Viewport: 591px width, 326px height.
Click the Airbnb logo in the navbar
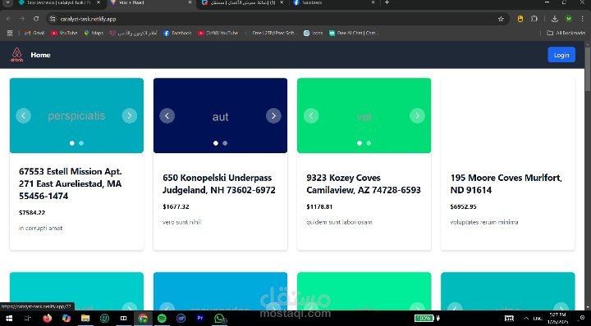pos(16,55)
